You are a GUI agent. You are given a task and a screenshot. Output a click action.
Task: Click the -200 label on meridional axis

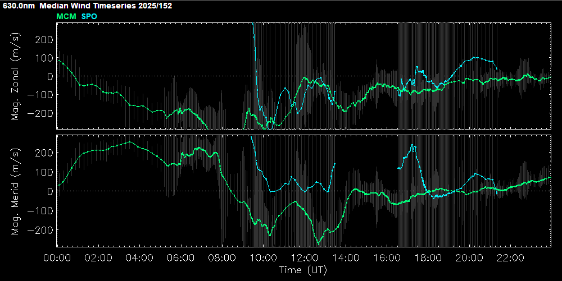coord(40,230)
